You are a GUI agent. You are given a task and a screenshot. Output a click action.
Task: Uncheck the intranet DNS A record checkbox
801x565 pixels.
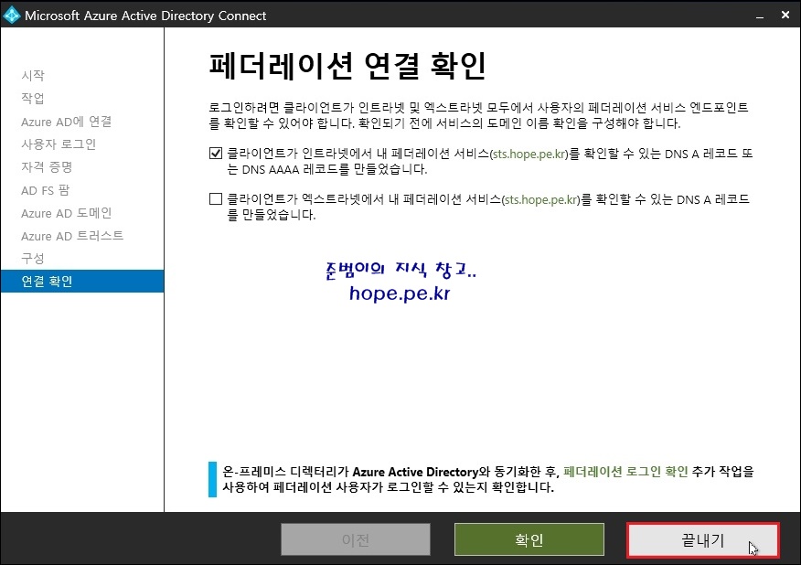216,154
